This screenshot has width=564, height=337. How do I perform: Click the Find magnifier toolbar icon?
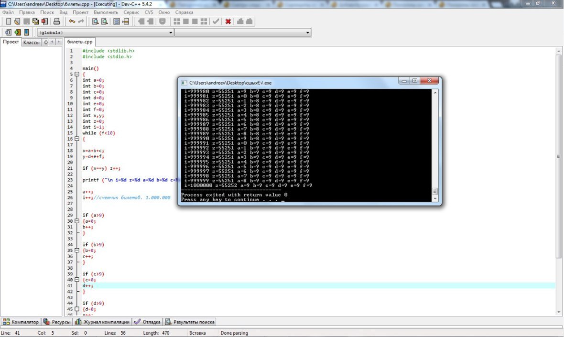95,22
